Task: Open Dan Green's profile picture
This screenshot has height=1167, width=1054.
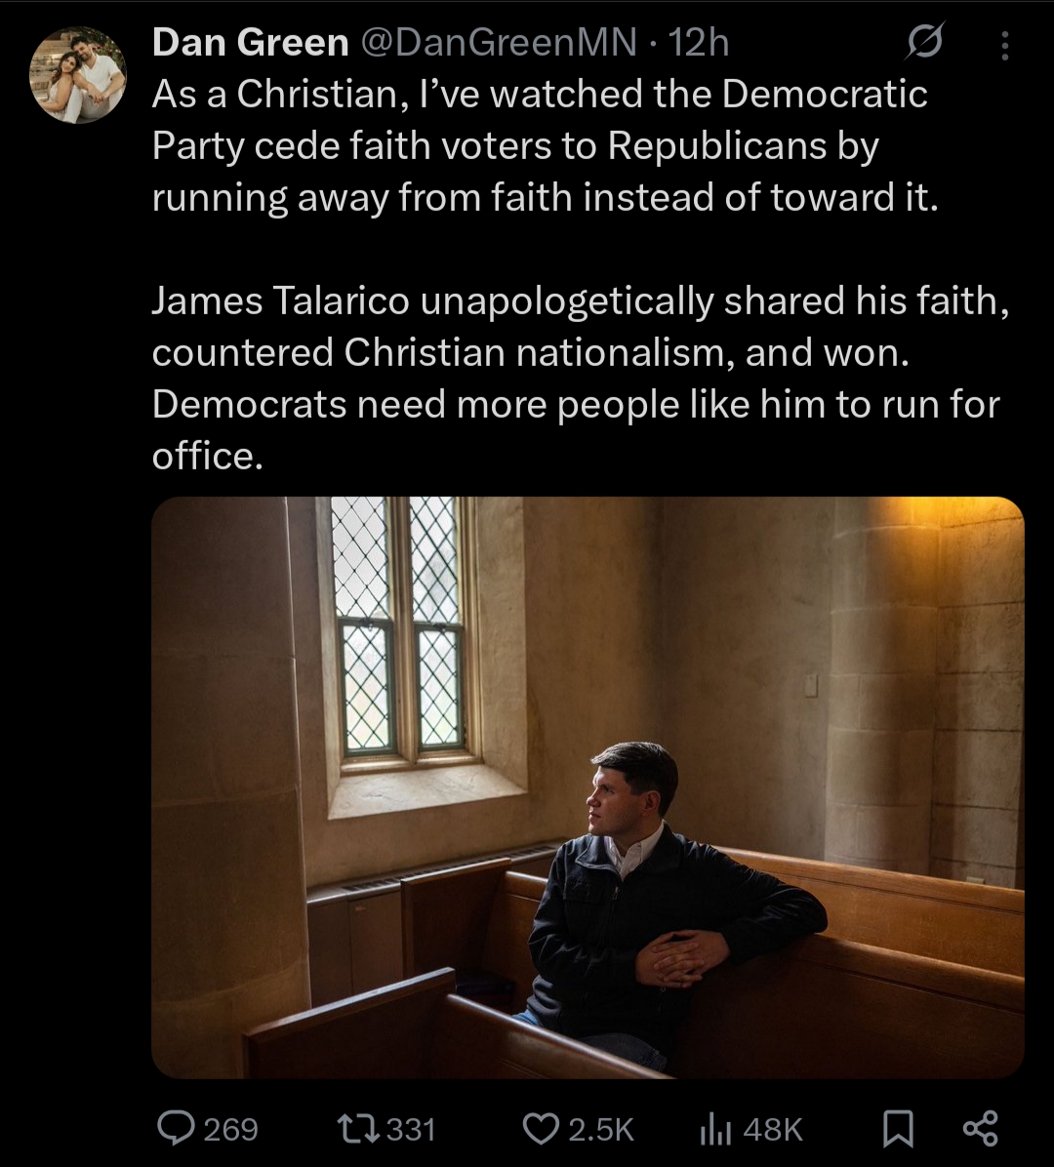Action: (x=78, y=75)
